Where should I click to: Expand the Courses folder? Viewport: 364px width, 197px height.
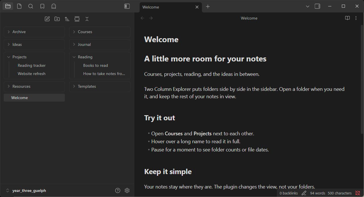(x=100, y=32)
